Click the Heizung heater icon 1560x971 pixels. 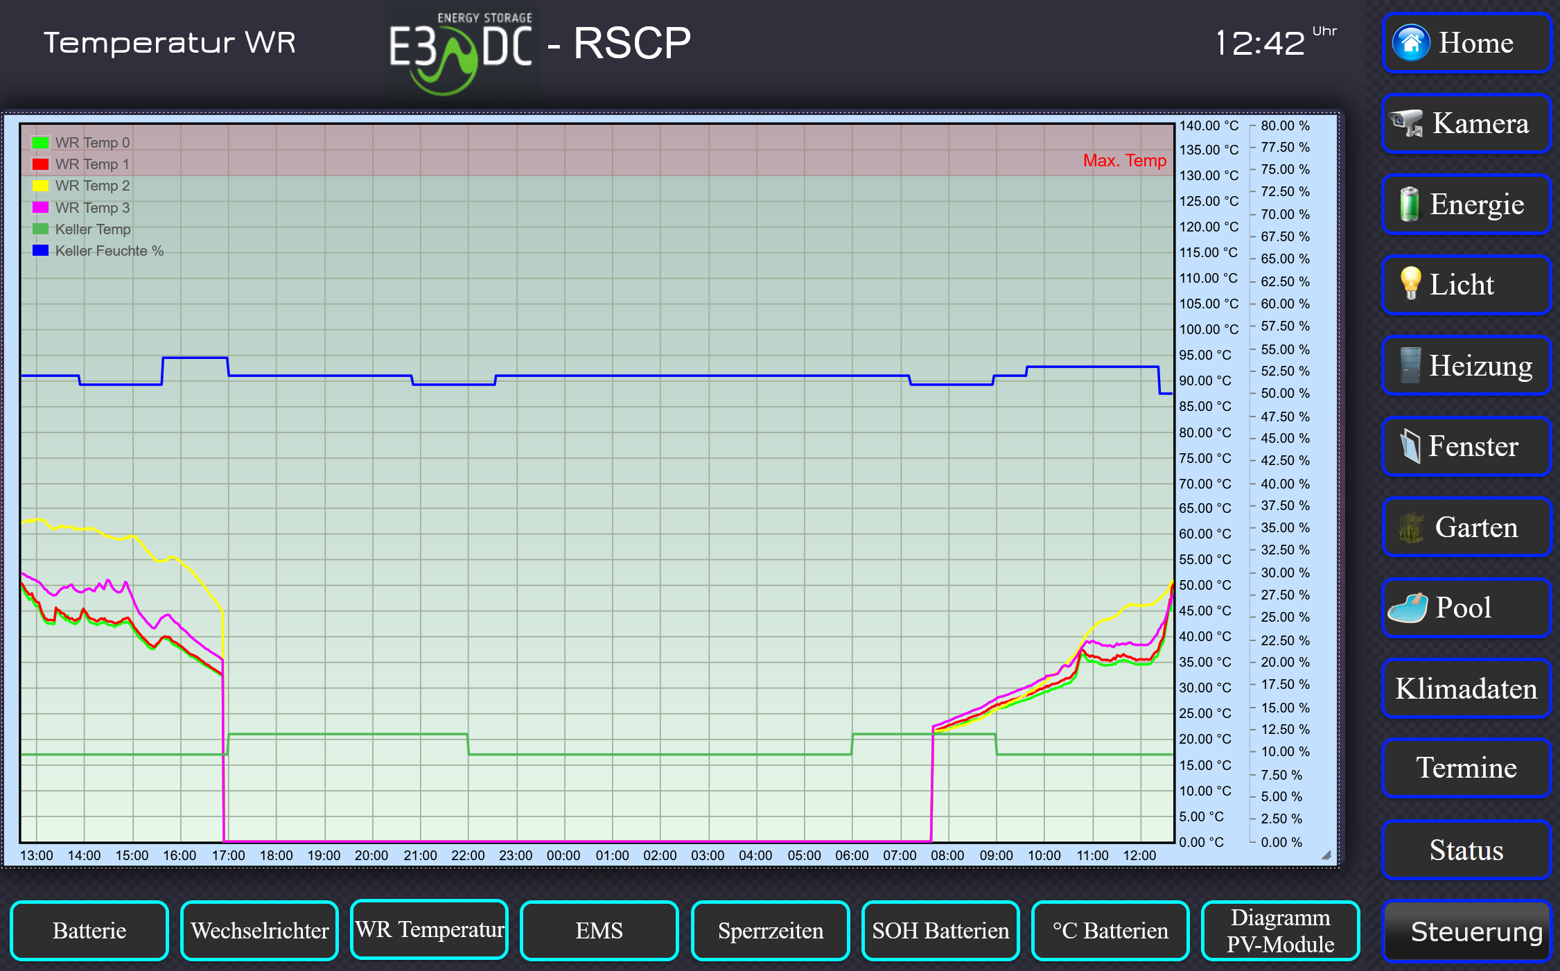coord(1410,365)
